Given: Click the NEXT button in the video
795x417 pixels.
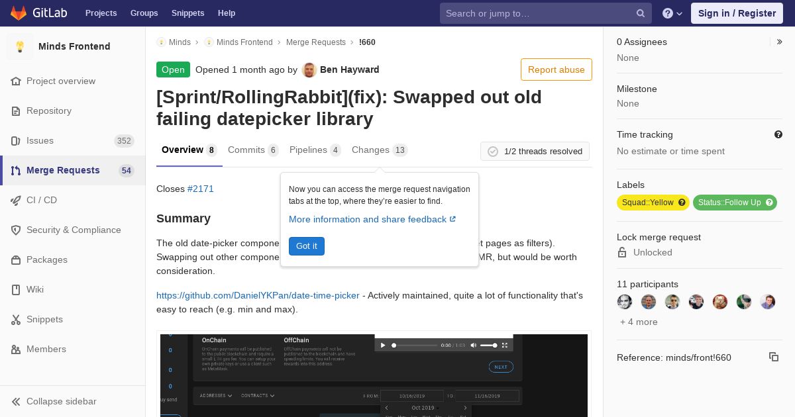Looking at the screenshot, I should coord(501,367).
